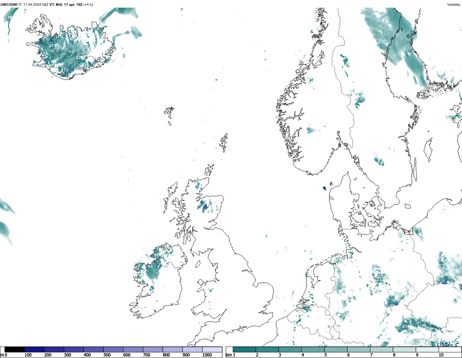462x358 pixels.
Task: Click the 6–7 km legend swatch
Action: click(x=358, y=349)
